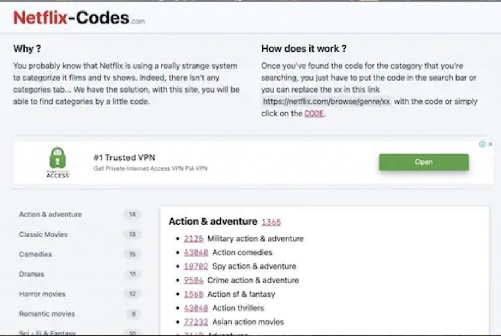Viewport: 501px width, 336px height.
Task: Select Classic Movies category in sidebar
Action: tap(43, 234)
